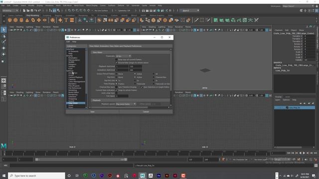Create a polygon torus from the shelf
Viewport: 319px width, 179px height.
tap(33, 20)
